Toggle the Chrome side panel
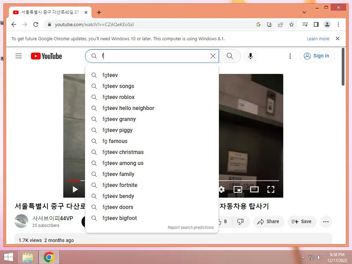The height and width of the screenshot is (264, 352). click(x=316, y=24)
